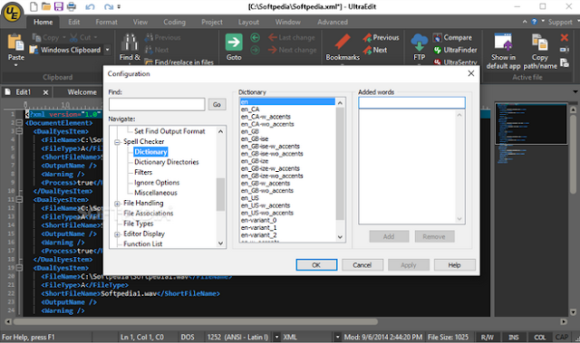
Task: Expand the Editor Display tree node
Action: [117, 234]
